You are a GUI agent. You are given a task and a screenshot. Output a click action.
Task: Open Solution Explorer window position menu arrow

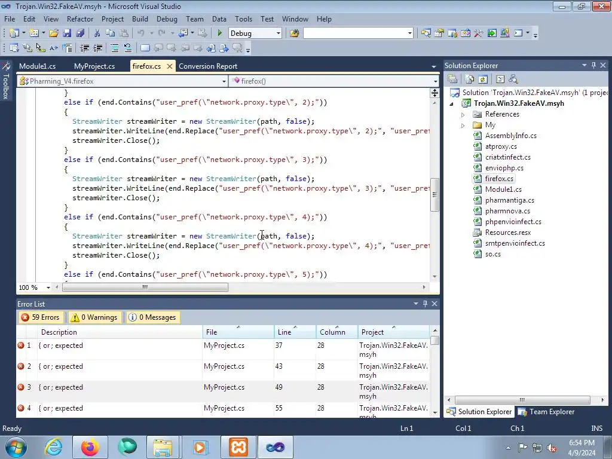(x=585, y=65)
